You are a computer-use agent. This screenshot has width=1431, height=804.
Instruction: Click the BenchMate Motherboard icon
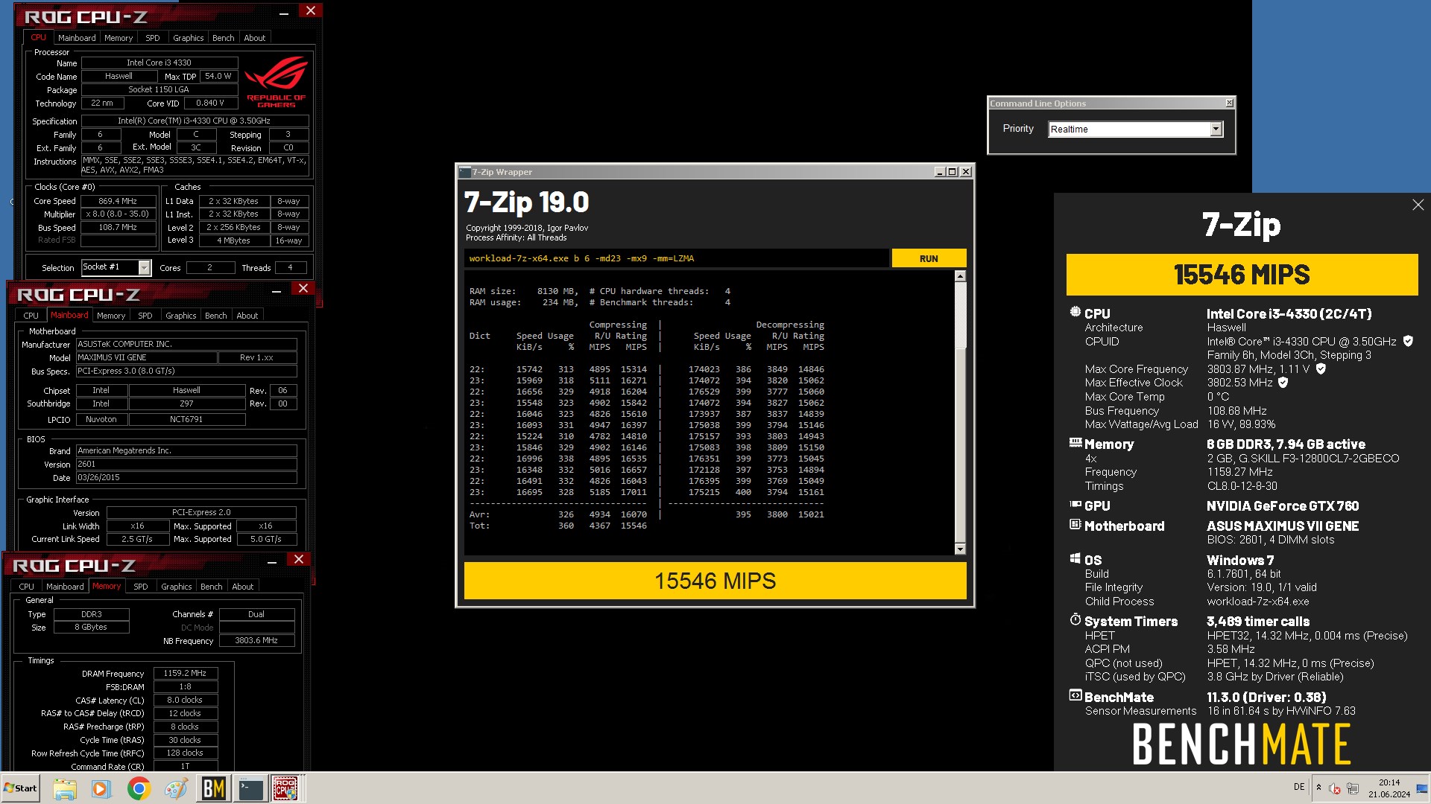(x=1075, y=525)
